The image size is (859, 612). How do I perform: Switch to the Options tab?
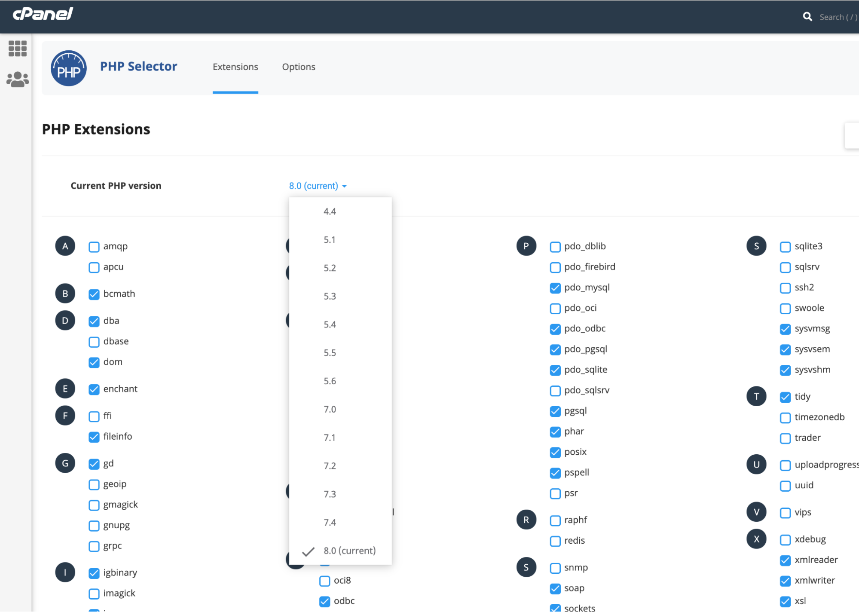click(x=299, y=67)
